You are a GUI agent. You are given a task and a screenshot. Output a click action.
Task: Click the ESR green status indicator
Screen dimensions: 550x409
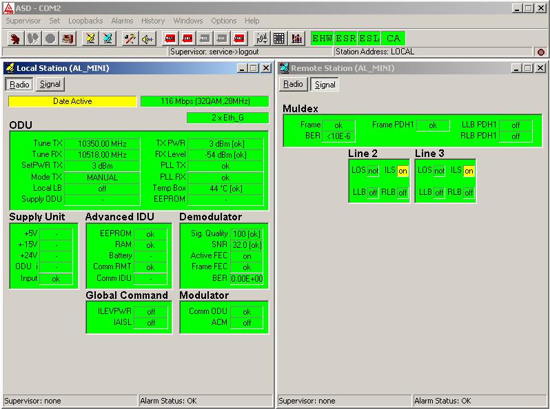click(x=346, y=38)
